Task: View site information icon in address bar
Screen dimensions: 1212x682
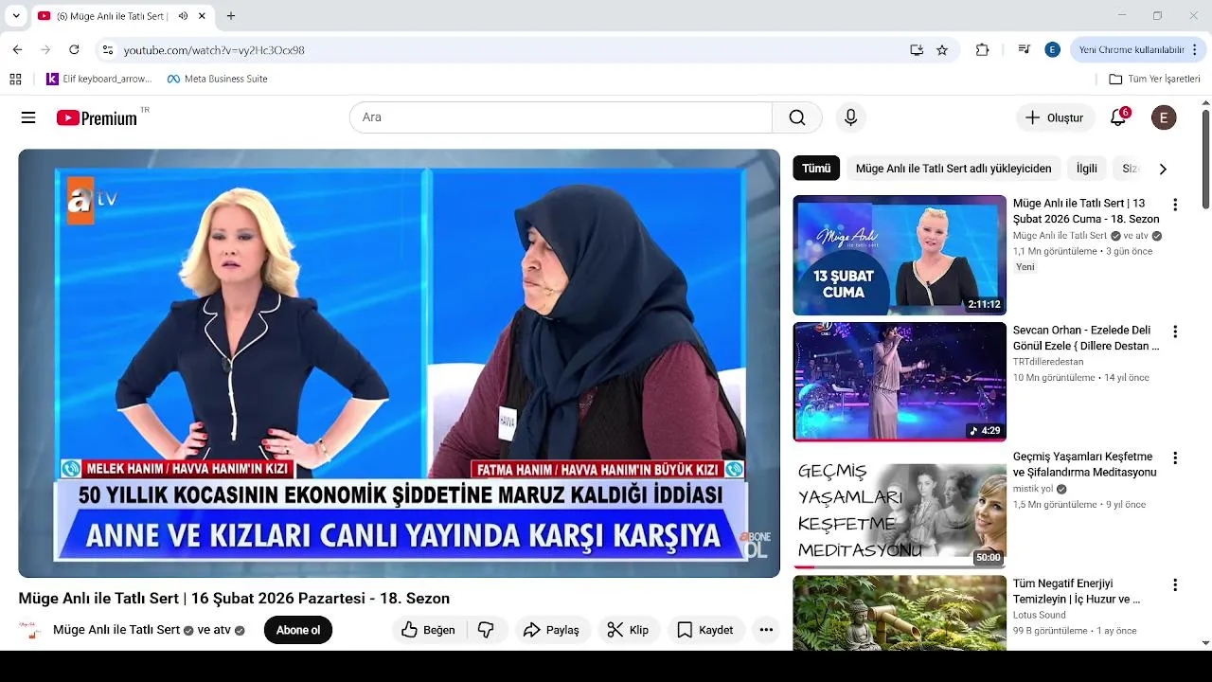Action: (x=108, y=50)
